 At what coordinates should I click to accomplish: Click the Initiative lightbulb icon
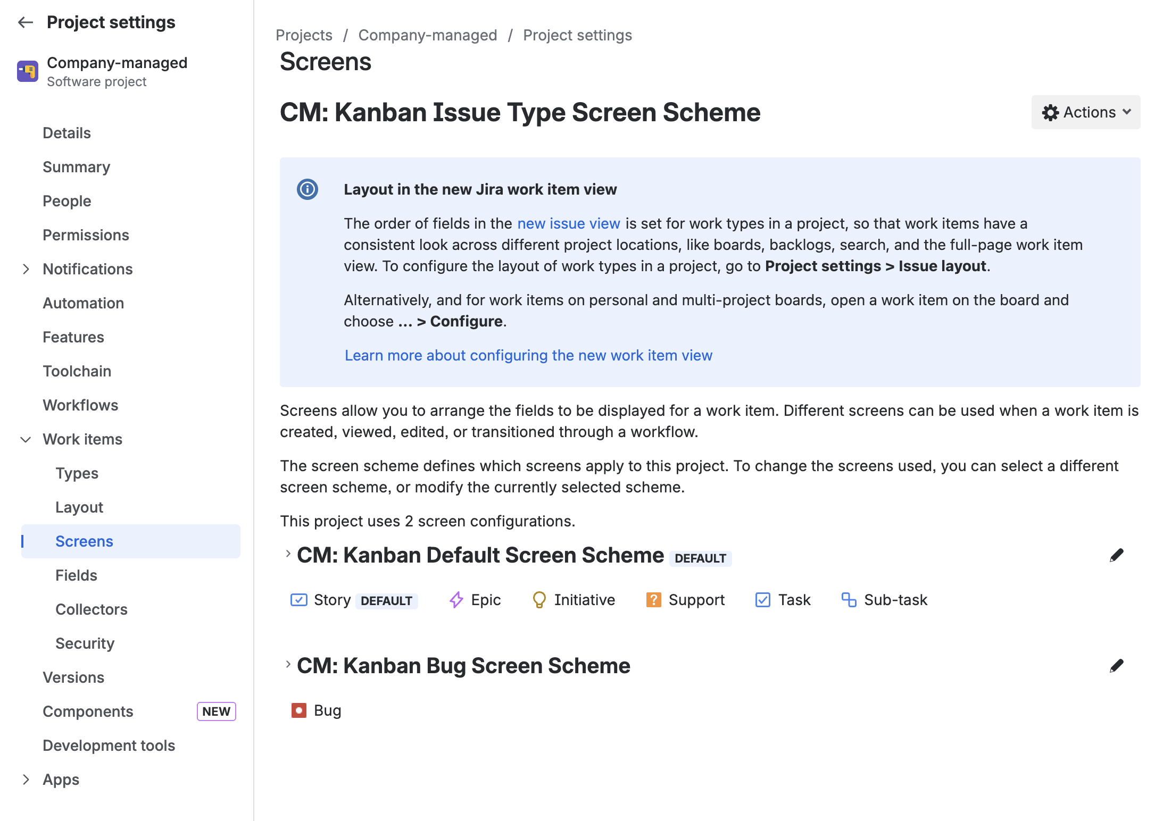click(x=539, y=600)
